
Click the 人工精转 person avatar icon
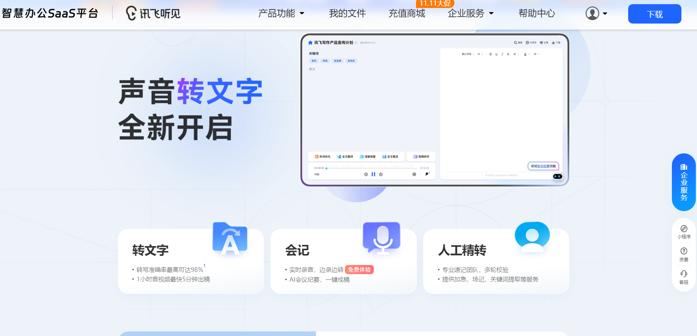[x=532, y=237]
